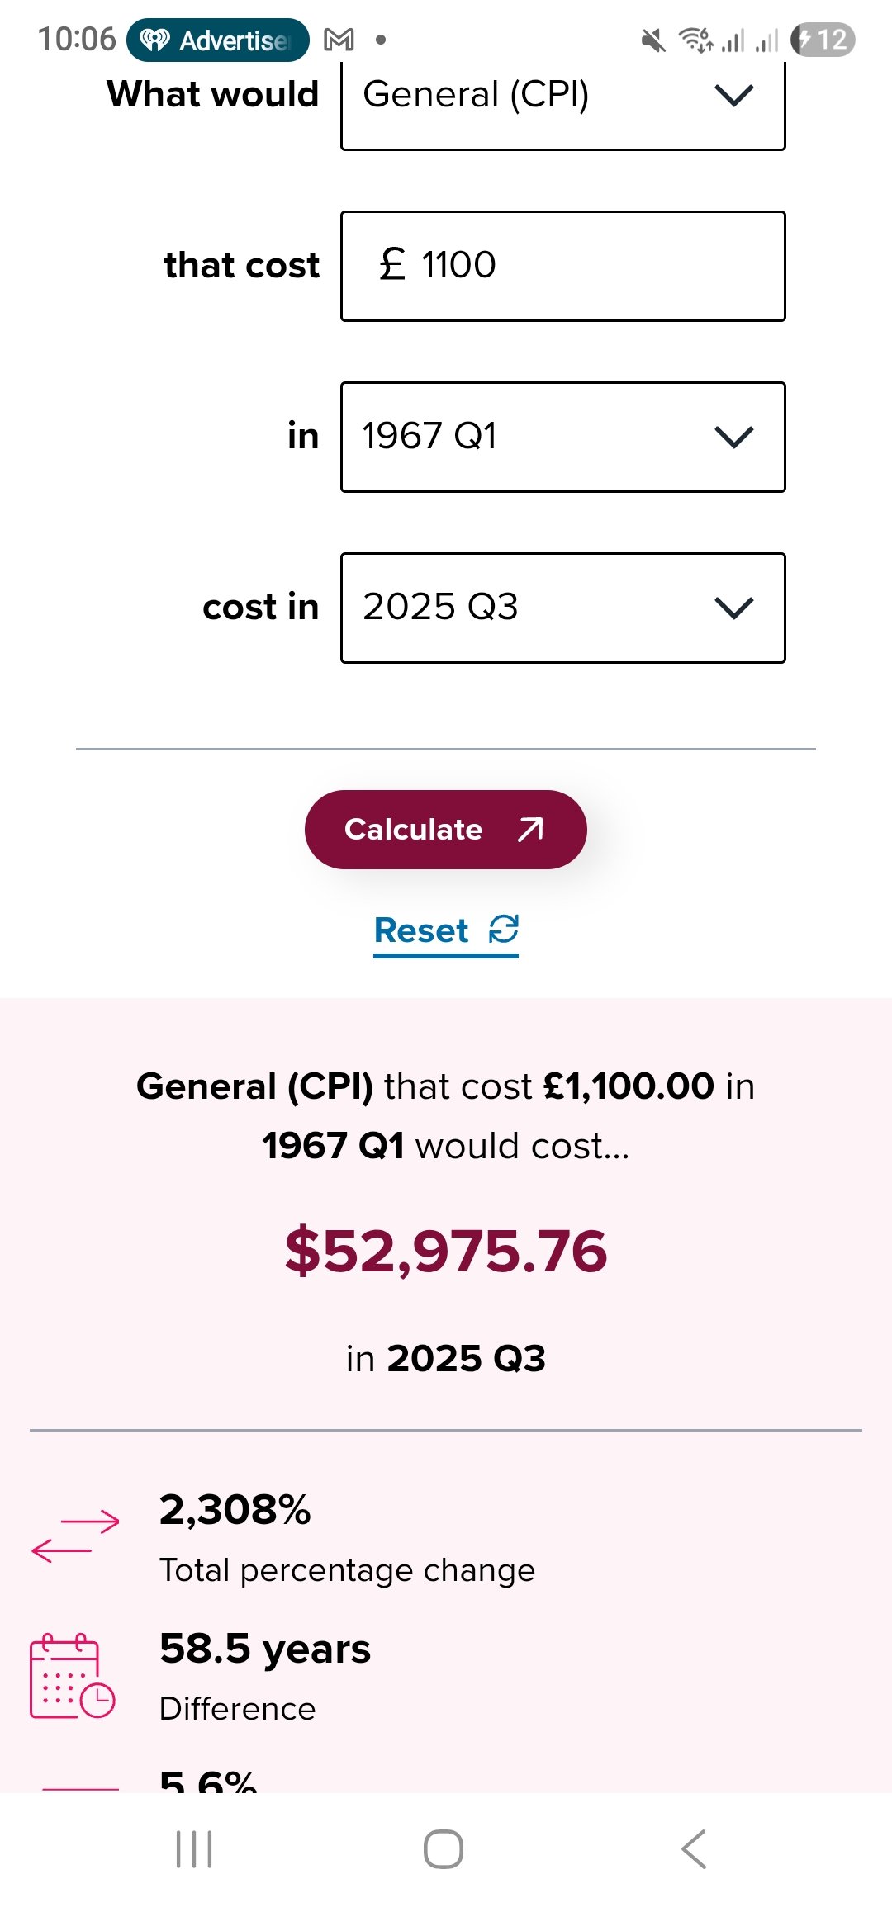
Task: Click the Calculate button
Action: [445, 830]
